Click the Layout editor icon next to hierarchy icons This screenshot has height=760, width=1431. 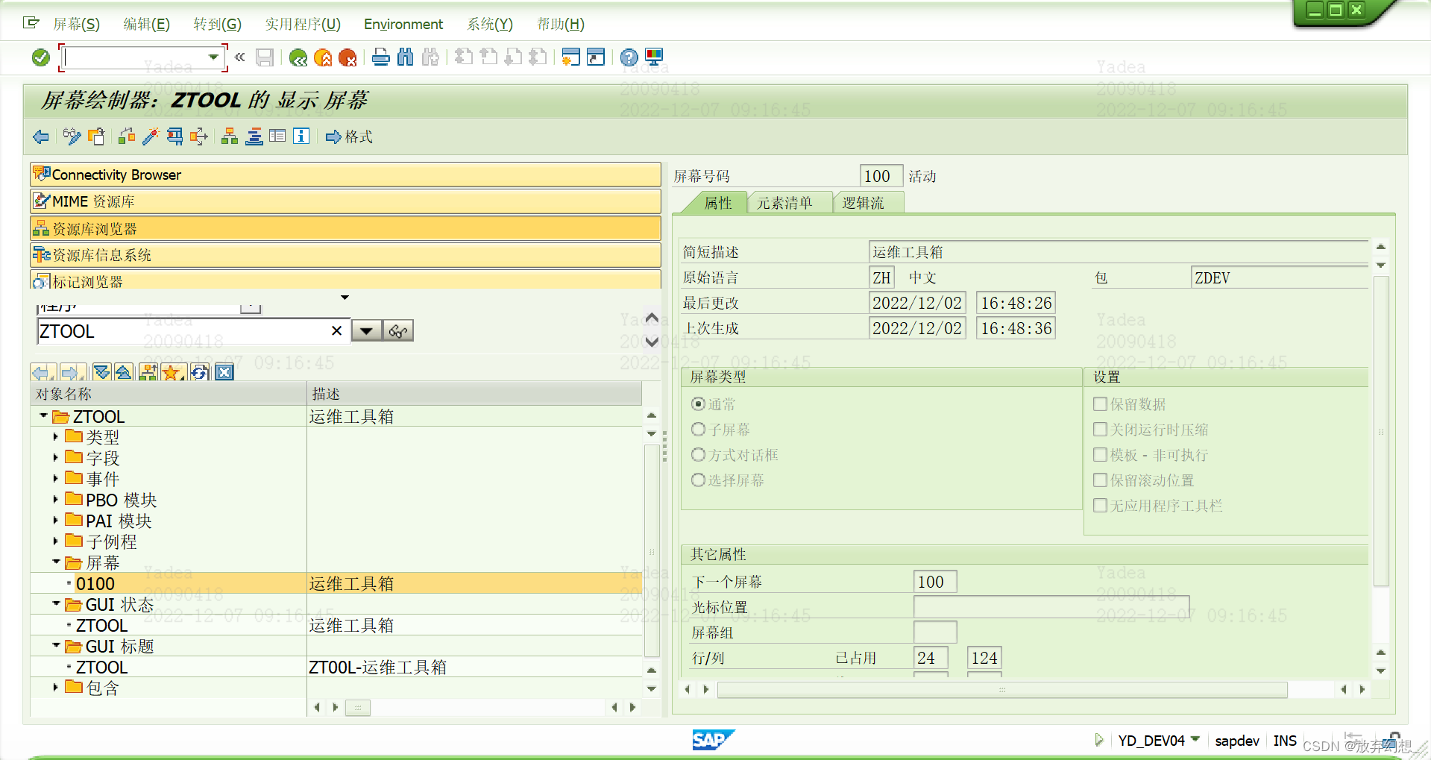pyautogui.click(x=277, y=136)
